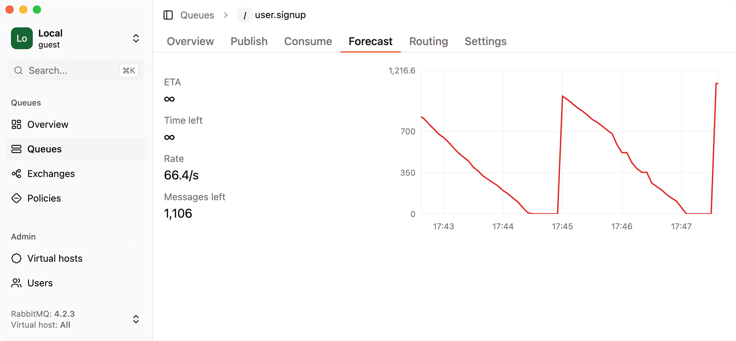Click the 17:45 spike on the chart
This screenshot has width=736, height=341.
563,97
